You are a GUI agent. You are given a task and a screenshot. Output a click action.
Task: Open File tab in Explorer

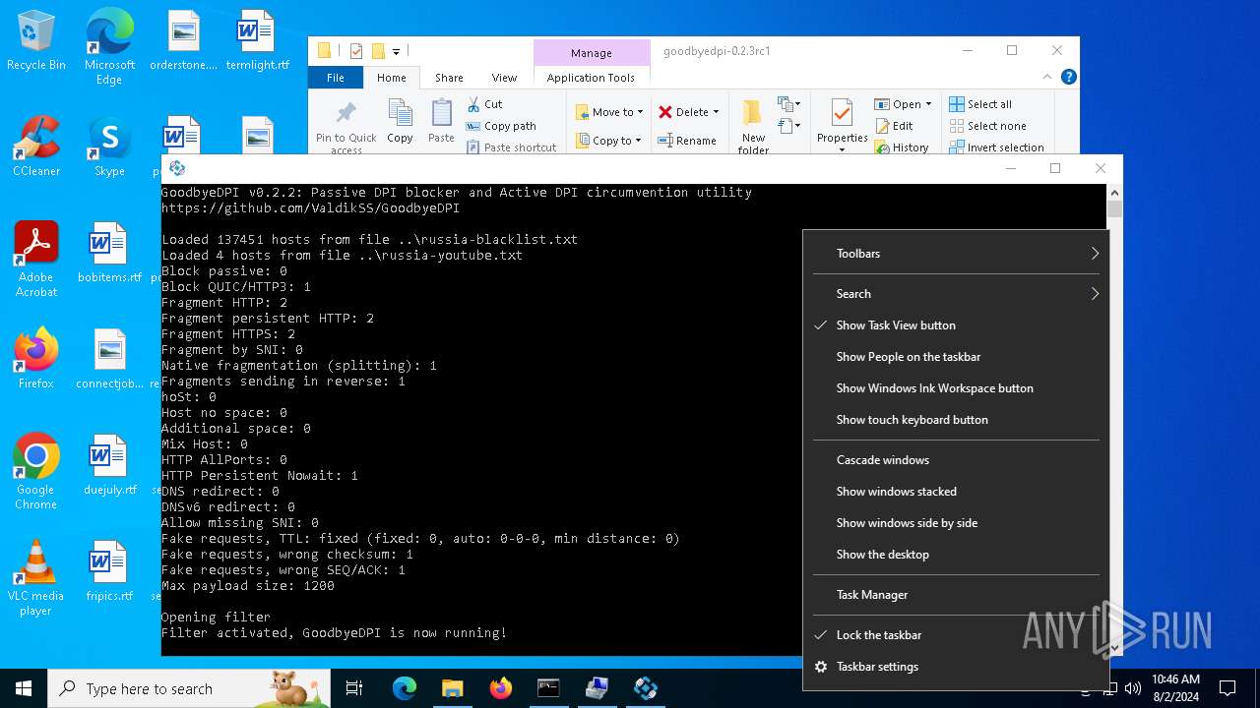[336, 78]
